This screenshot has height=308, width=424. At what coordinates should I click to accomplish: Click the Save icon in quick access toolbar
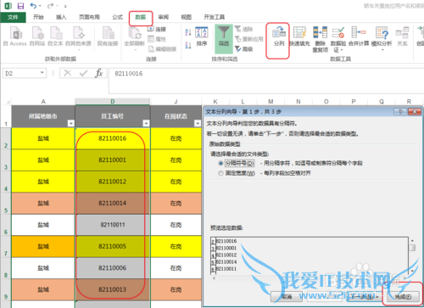coord(20,6)
